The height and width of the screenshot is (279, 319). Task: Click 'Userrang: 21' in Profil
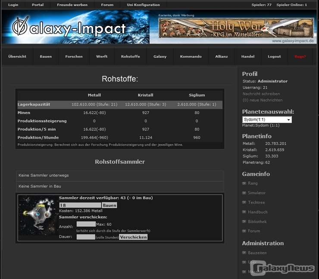coord(255,87)
